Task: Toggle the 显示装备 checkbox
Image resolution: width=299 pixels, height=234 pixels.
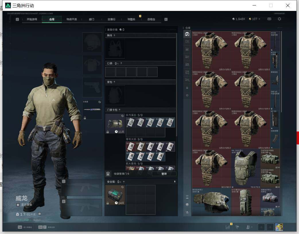Action: (x=18, y=205)
